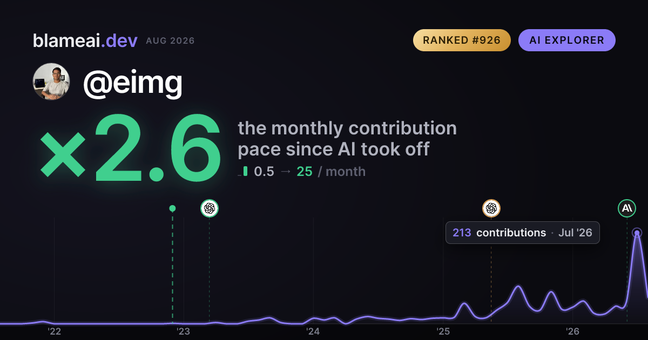Click the '25 year axis label
The image size is (648, 340).
pos(443,331)
